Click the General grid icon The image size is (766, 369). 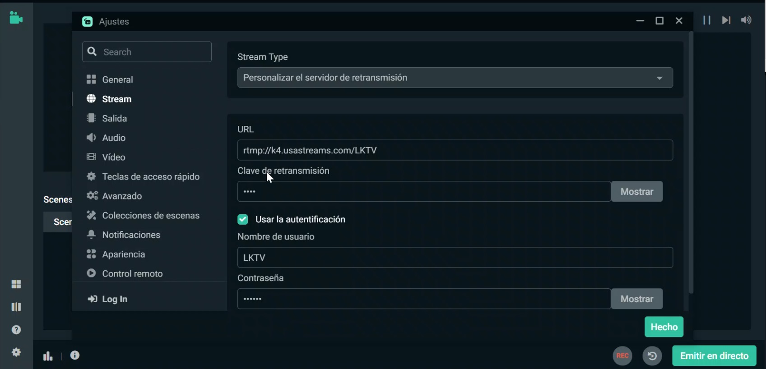click(91, 79)
